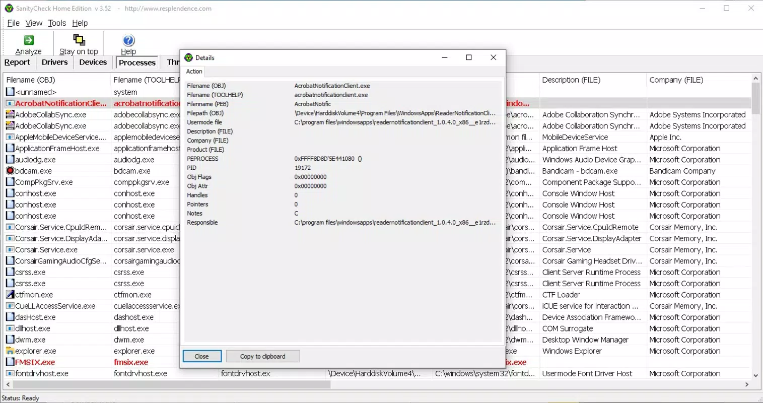Sort by Description (FILE) column header
This screenshot has height=403, width=763.
point(592,80)
